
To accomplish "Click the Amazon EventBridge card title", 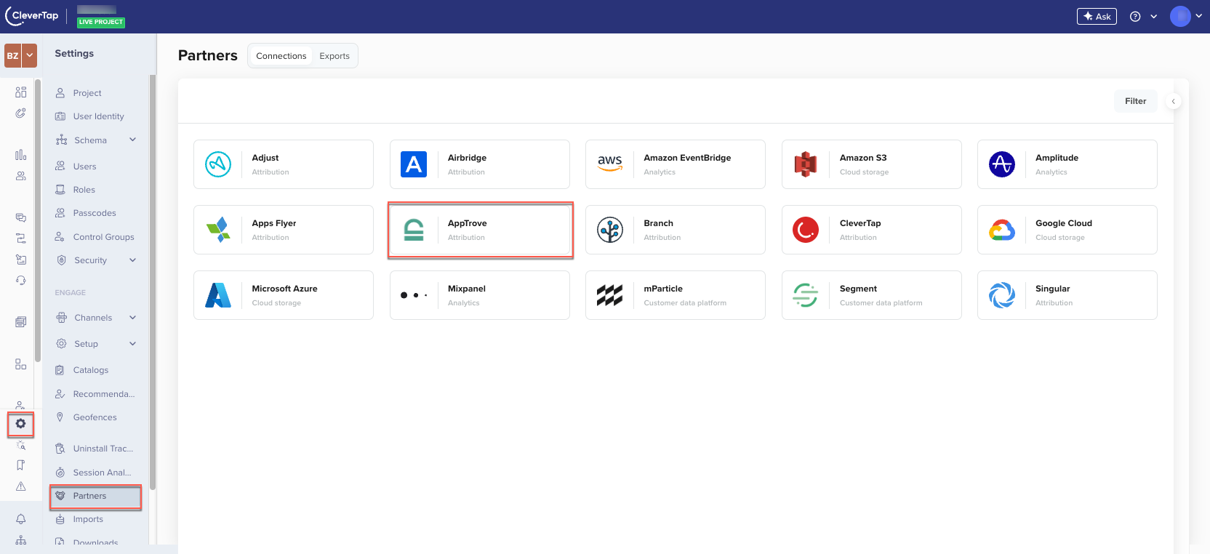I will point(687,158).
